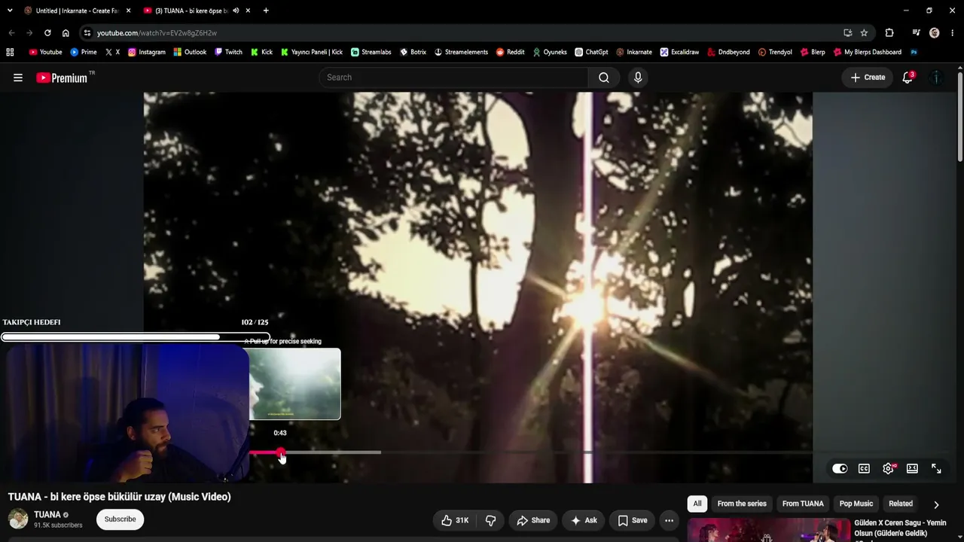
Task: Bookmark this page with the star
Action: pyautogui.click(x=864, y=33)
